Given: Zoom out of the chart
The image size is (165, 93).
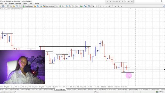Looking at the screenshot, I should click(70, 6).
